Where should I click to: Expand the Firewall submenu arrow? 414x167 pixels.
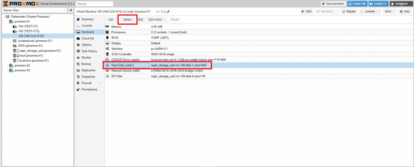pos(100,83)
